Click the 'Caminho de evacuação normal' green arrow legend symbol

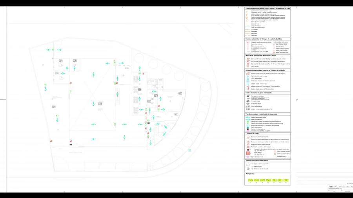pyautogui.click(x=248, y=117)
